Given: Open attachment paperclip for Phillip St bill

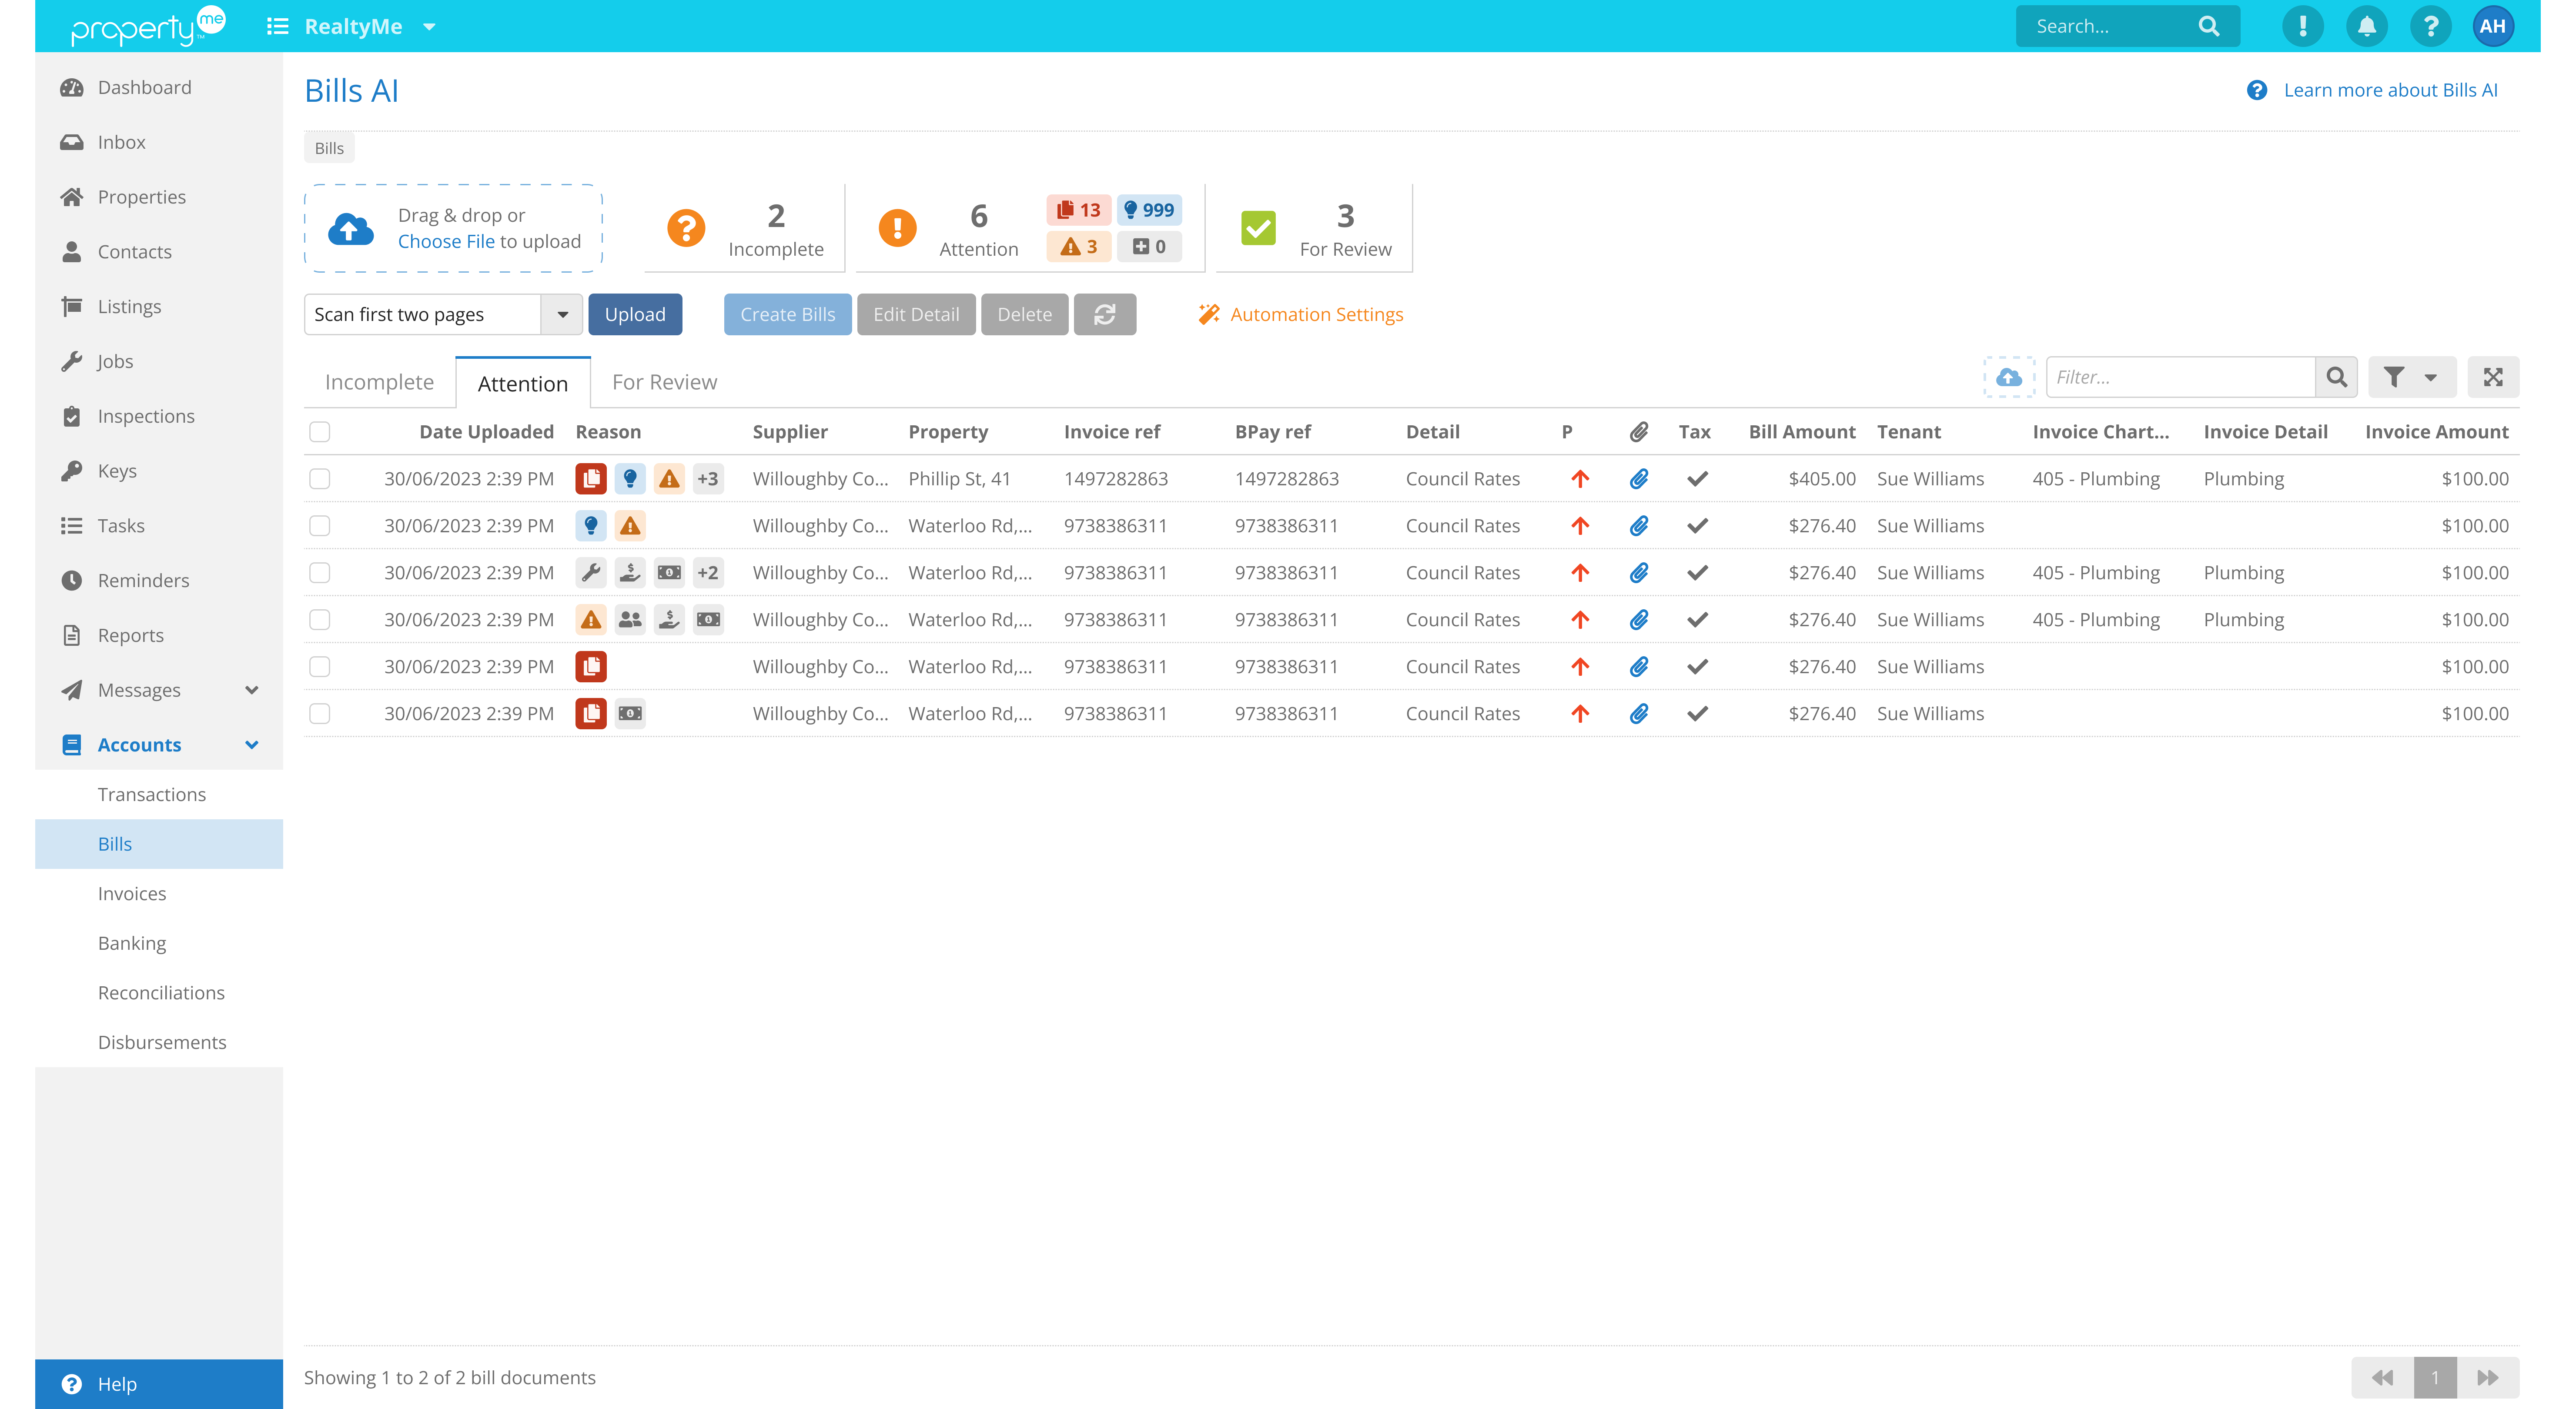Looking at the screenshot, I should 1638,479.
